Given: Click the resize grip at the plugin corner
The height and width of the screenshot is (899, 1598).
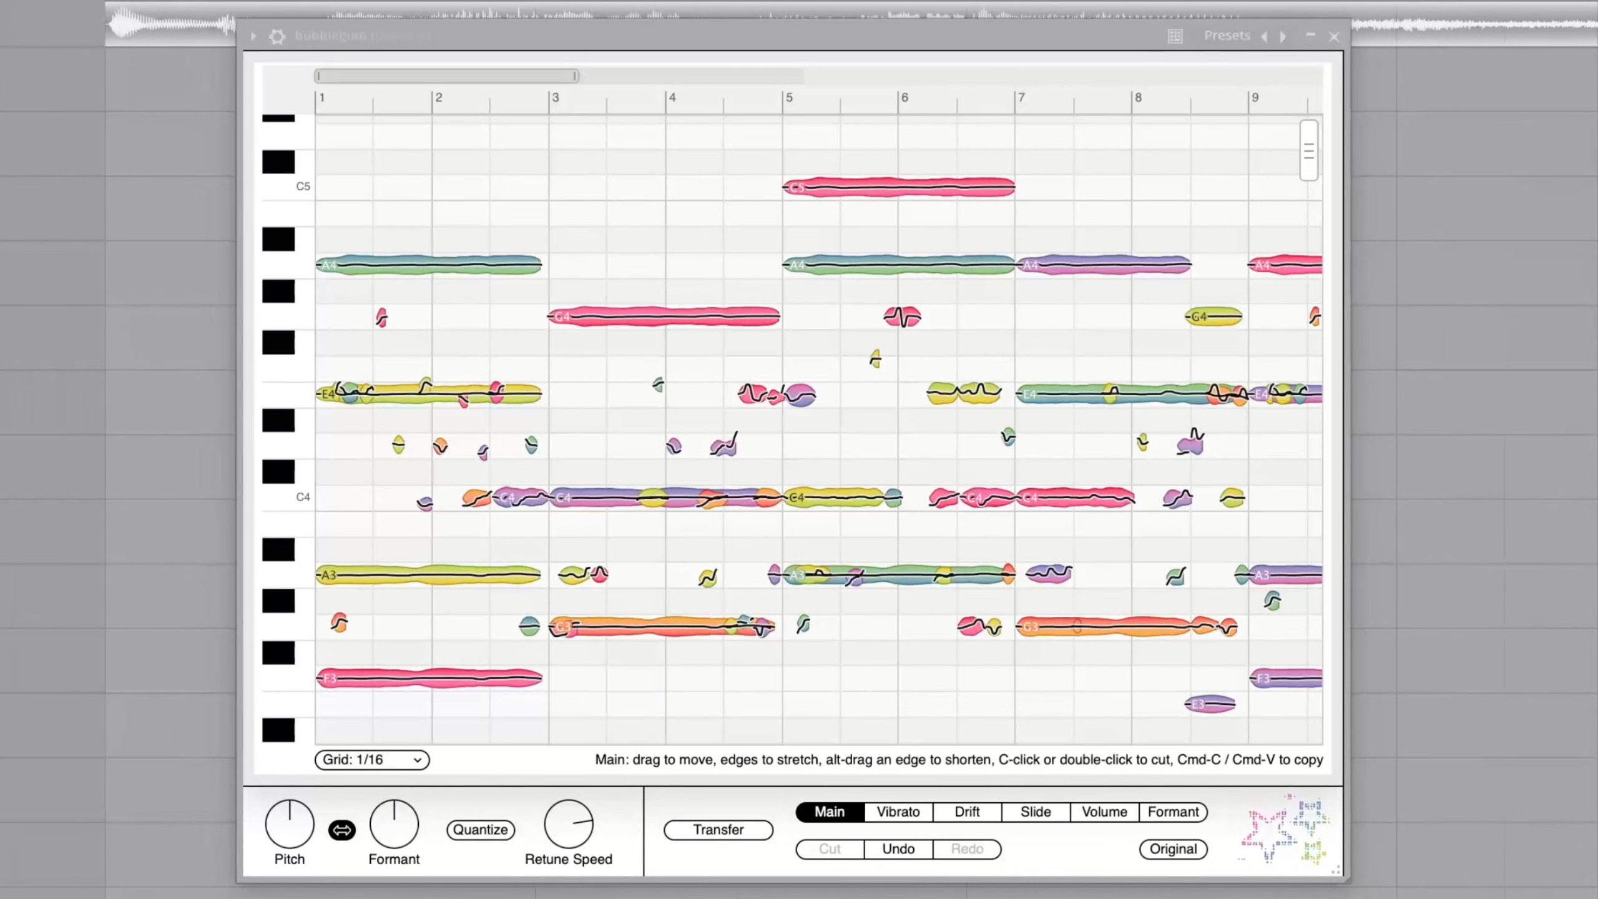Looking at the screenshot, I should [1335, 870].
